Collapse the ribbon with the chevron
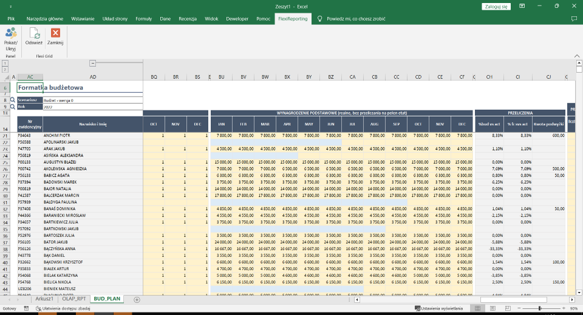583x315 pixels. [576, 56]
